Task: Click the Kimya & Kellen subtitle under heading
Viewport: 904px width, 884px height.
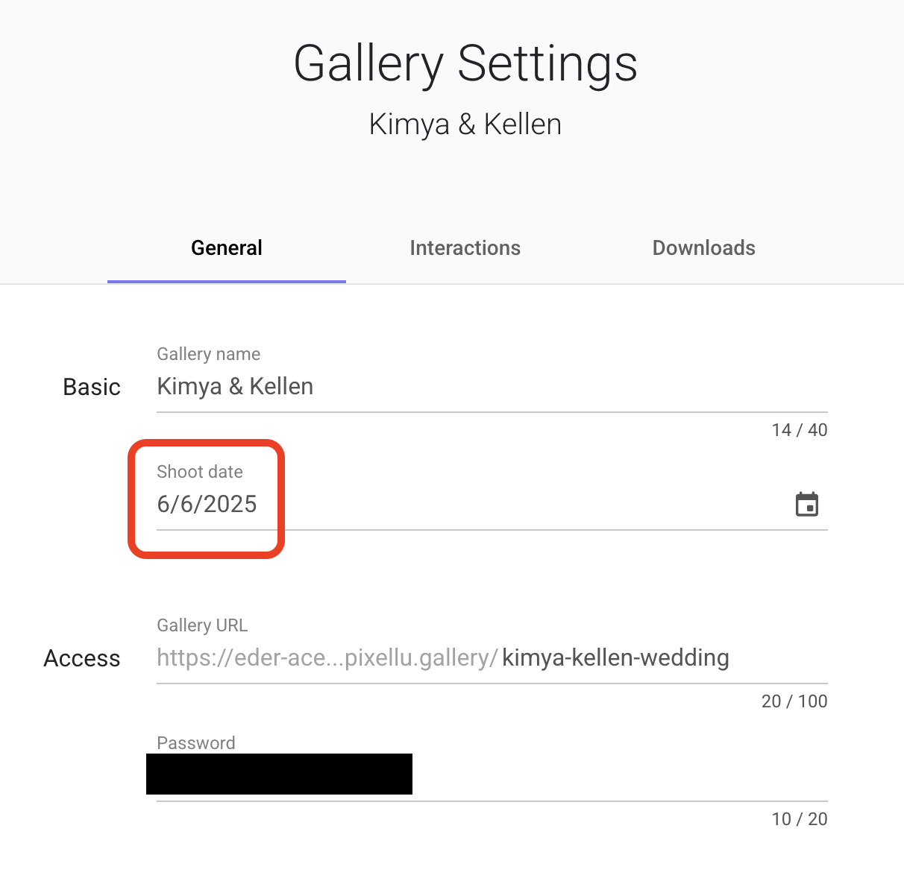Action: 465,124
